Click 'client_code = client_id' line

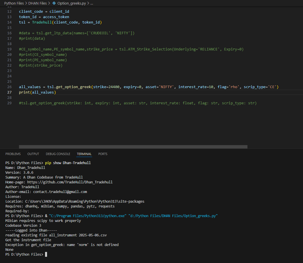click(44, 12)
